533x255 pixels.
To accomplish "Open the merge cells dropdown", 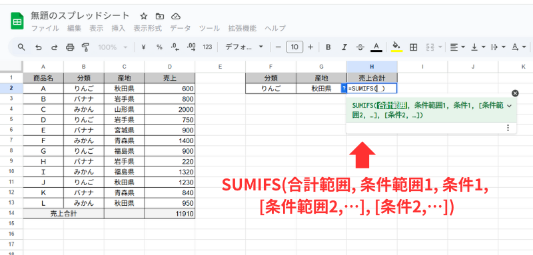I will (x=434, y=47).
